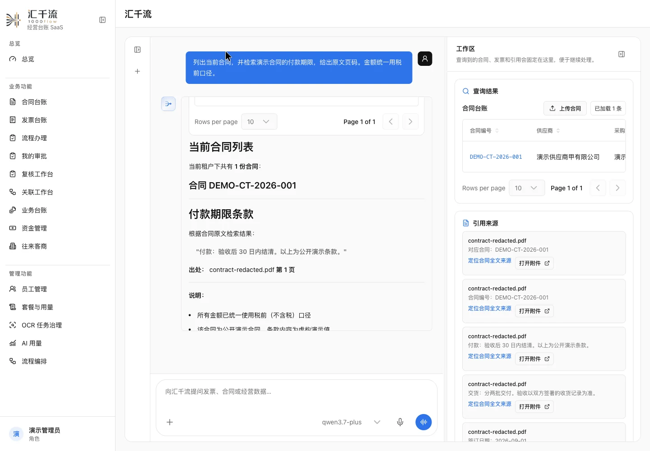Start a new chat with plus icon
The width and height of the screenshot is (650, 451).
click(x=138, y=71)
